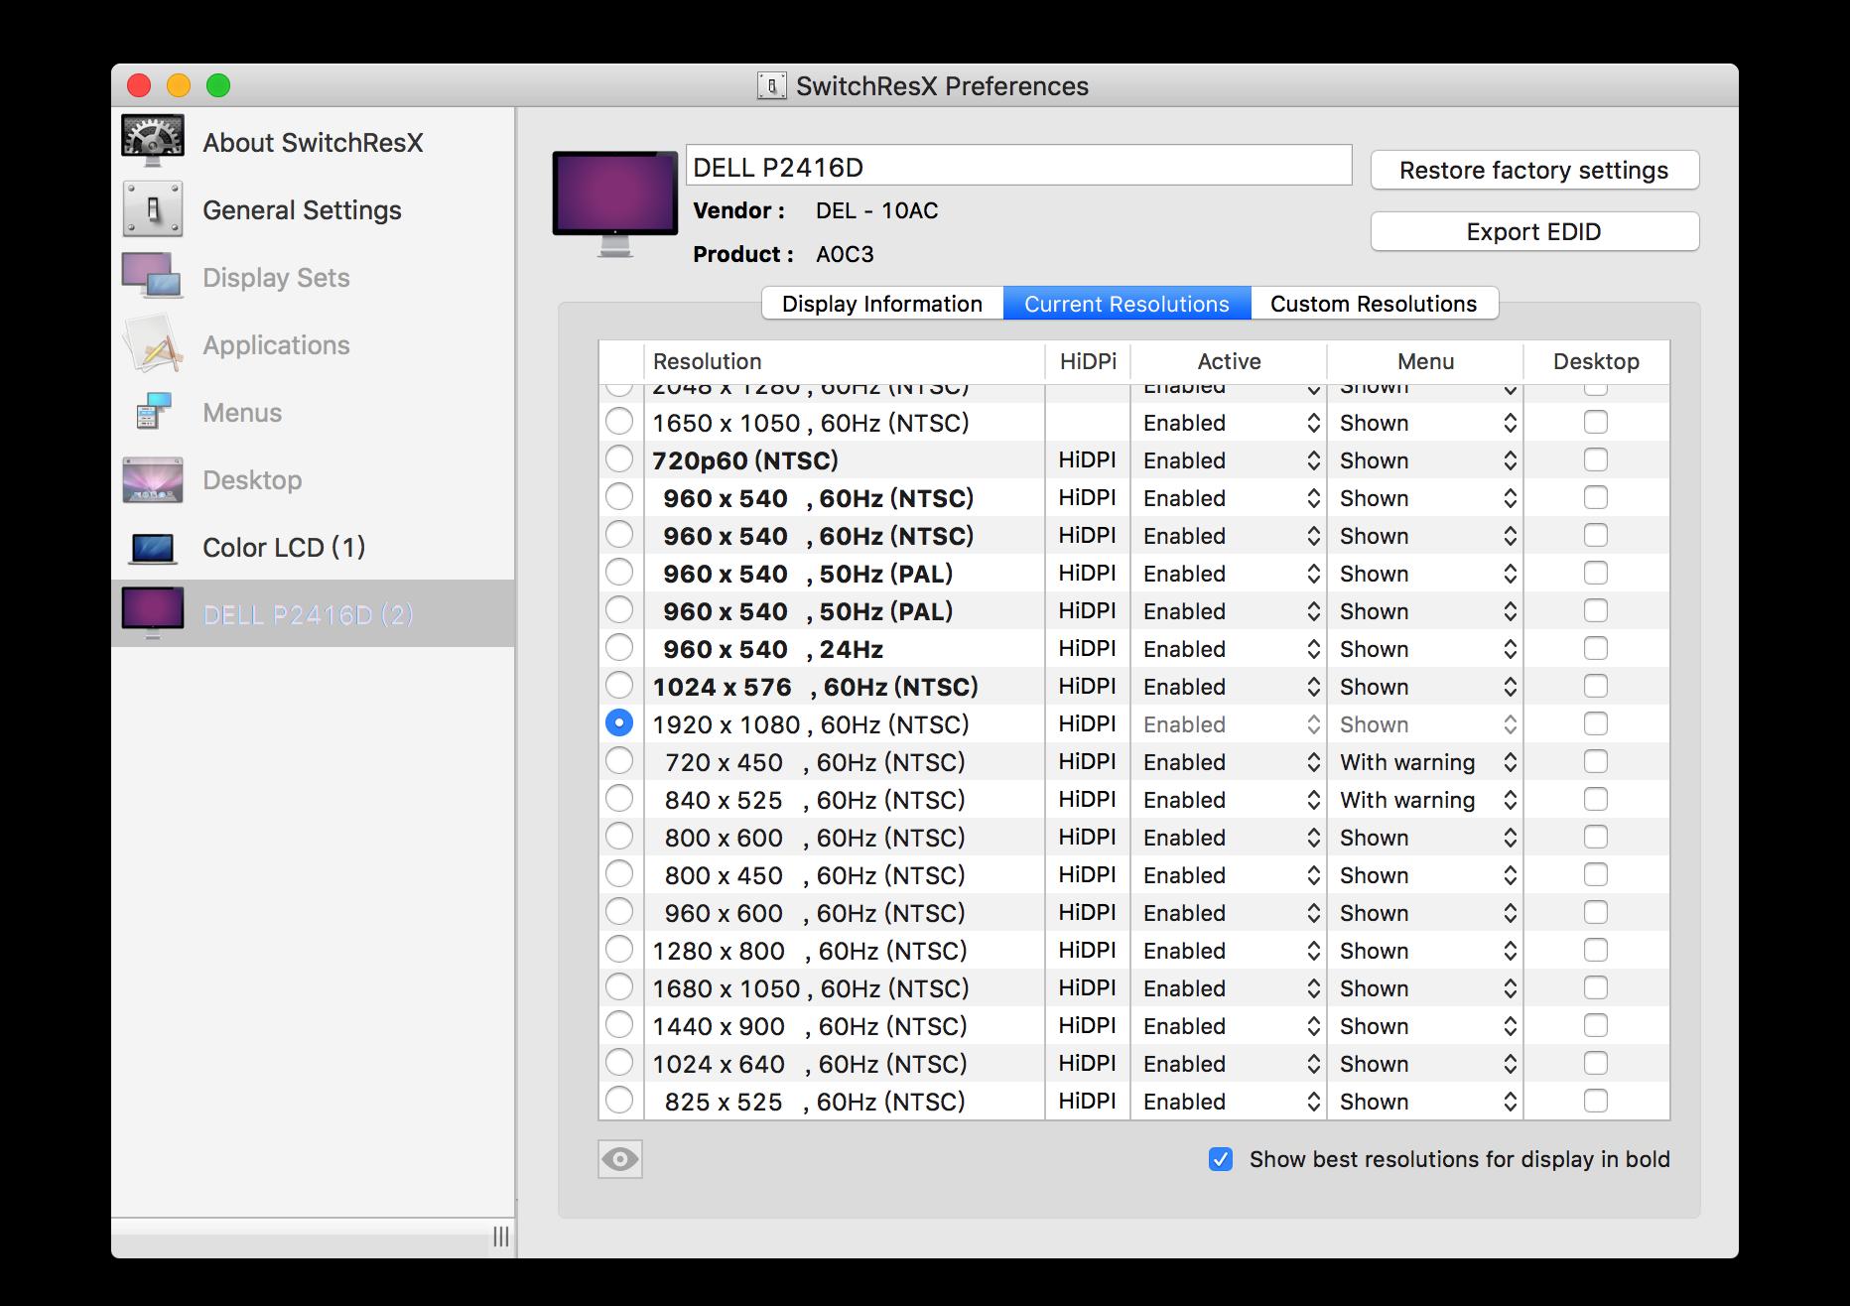This screenshot has width=1850, height=1306.
Task: Select row text 1024 x 640, 60Hz (NTSC)
Action: point(810,1064)
